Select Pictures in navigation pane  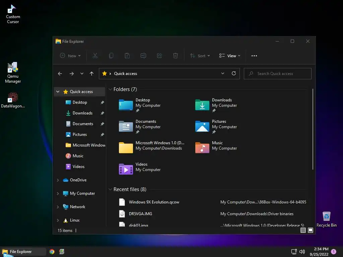click(x=80, y=135)
